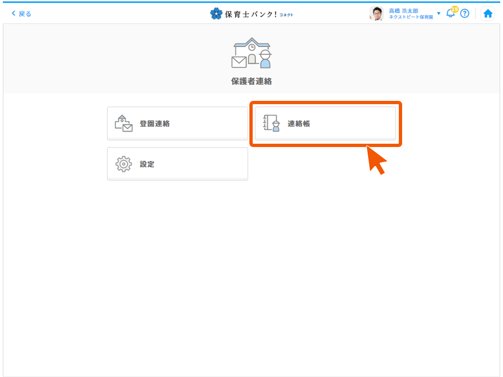Viewport: 503px width, 377px height.
Task: Go back via the 戻る link
Action: [x=25, y=14]
